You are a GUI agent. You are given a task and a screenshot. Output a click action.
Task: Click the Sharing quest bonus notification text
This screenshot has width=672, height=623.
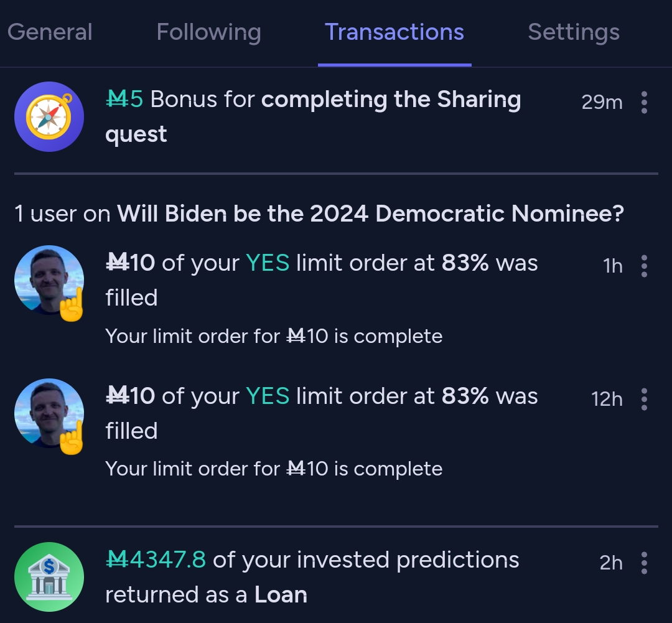313,116
